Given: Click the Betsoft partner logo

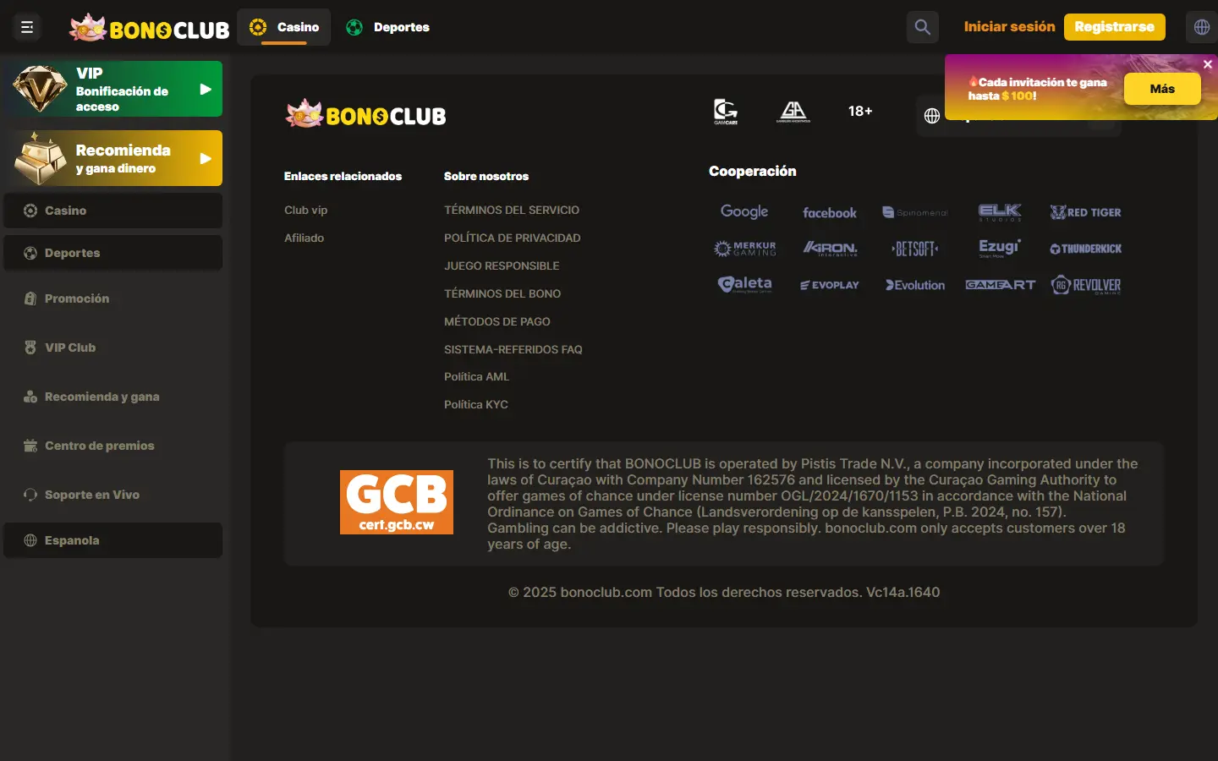Looking at the screenshot, I should coord(915,249).
